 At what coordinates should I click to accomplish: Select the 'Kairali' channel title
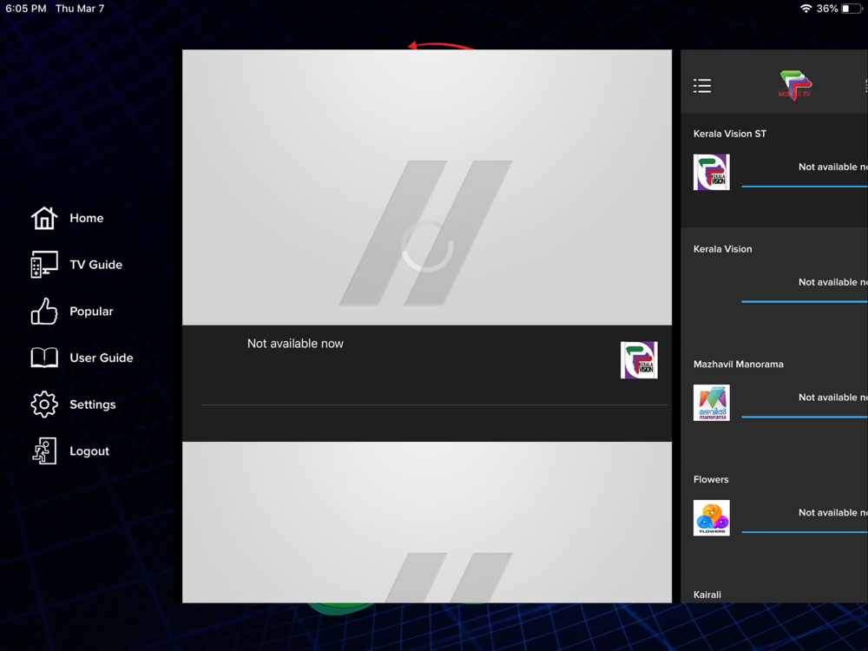[x=707, y=595]
